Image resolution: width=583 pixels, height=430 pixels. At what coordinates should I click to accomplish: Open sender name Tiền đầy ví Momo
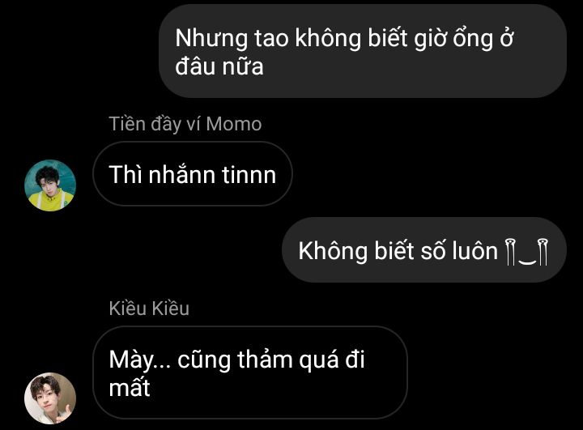coord(185,124)
